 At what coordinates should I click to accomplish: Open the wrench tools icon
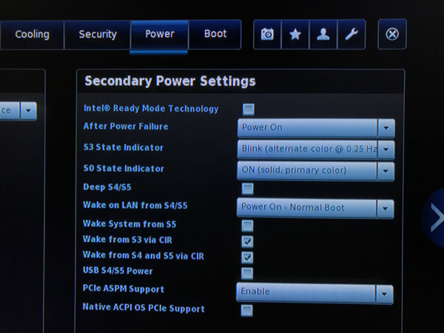pos(351,35)
